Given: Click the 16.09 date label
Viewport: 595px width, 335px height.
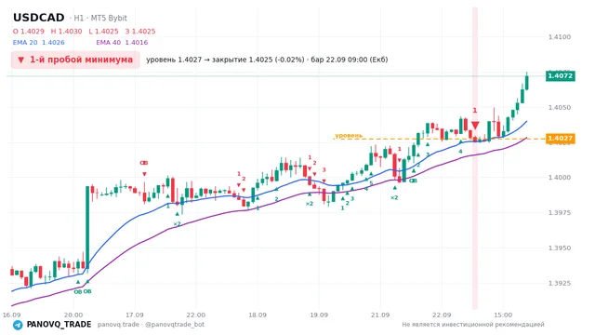Looking at the screenshot, I should pyautogui.click(x=11, y=315).
